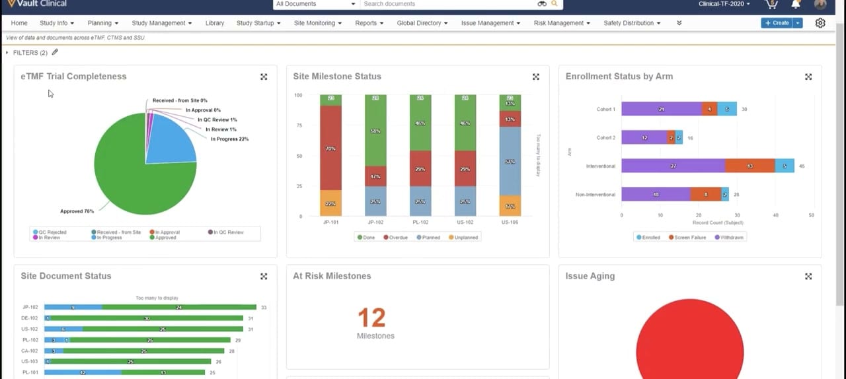Click the binoculars advanced search icon
The width and height of the screenshot is (846, 379).
(542, 4)
